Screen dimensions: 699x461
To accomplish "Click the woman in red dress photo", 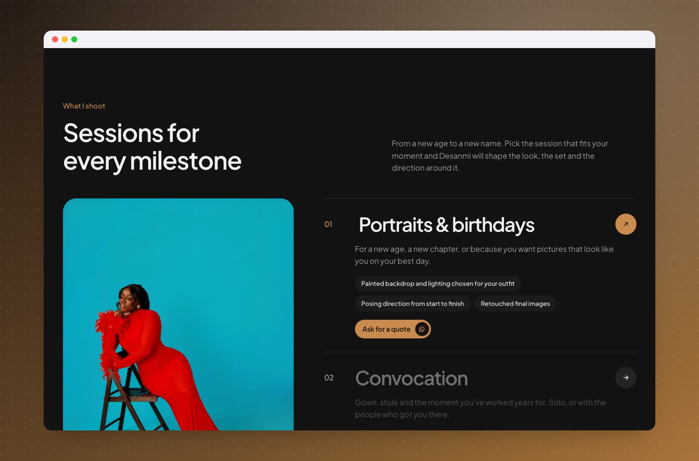I will [x=178, y=315].
